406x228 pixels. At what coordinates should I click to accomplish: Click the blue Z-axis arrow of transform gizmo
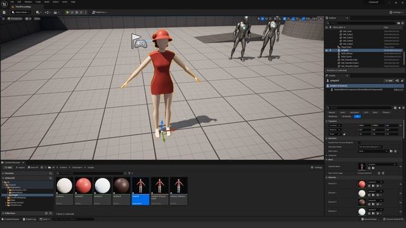[x=162, y=124]
